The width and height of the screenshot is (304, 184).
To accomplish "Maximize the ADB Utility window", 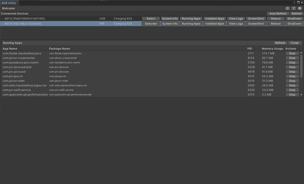I will [299, 3].
